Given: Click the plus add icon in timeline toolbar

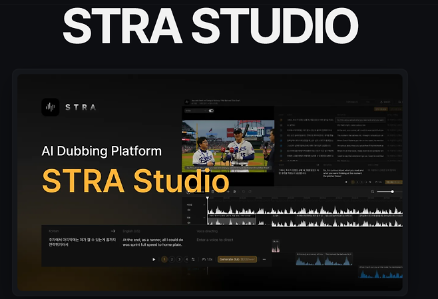Looking at the screenshot, I should click(228, 192).
